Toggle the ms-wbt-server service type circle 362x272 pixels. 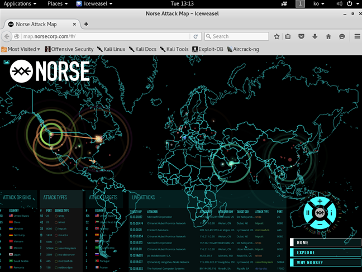[x=56, y=255]
